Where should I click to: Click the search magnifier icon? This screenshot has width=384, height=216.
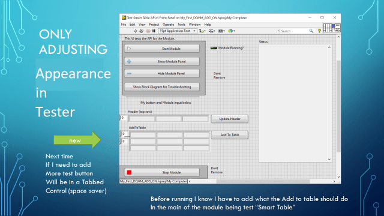(311, 31)
